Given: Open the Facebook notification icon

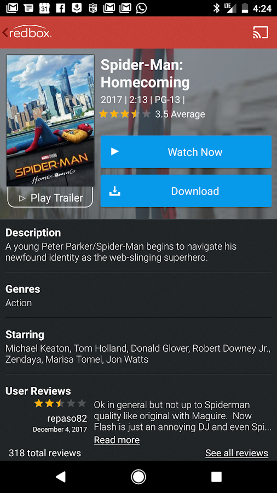Looking at the screenshot, I should tap(60, 8).
